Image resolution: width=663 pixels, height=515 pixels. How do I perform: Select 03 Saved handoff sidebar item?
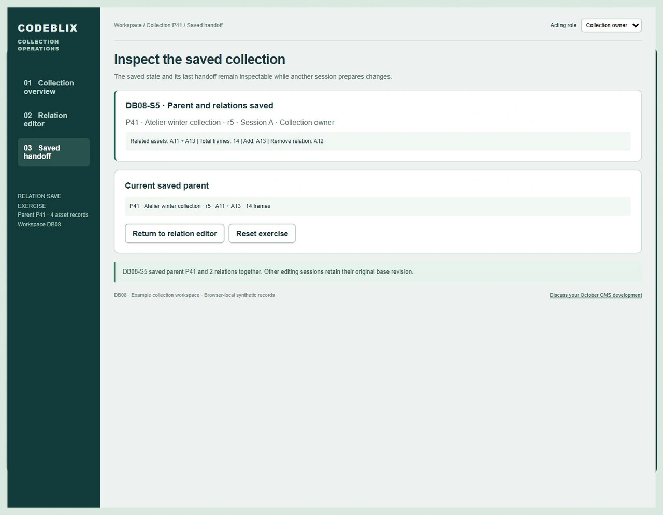(53, 152)
